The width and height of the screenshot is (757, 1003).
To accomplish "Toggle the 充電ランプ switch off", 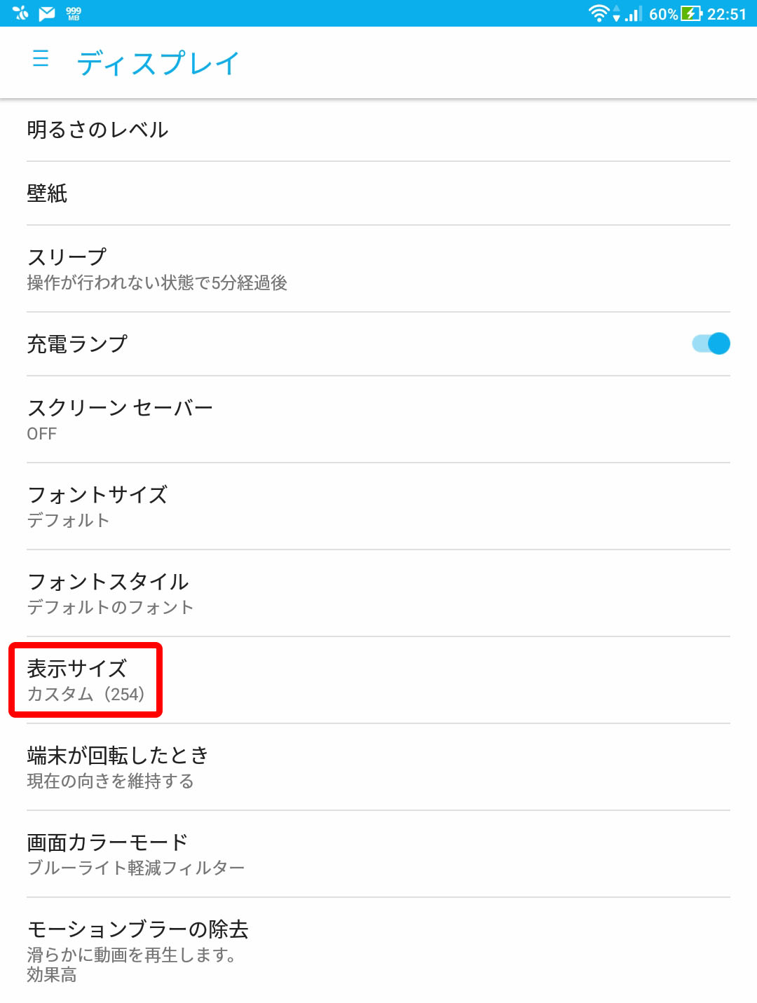I will [x=711, y=343].
